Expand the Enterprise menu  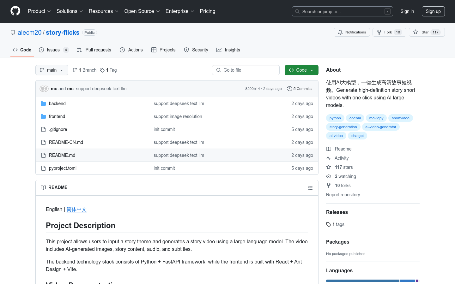click(180, 11)
